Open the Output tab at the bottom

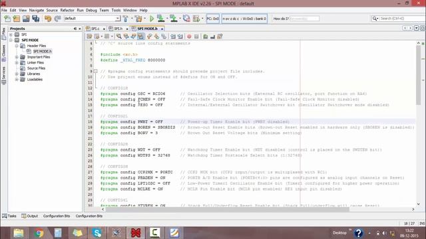point(29,216)
